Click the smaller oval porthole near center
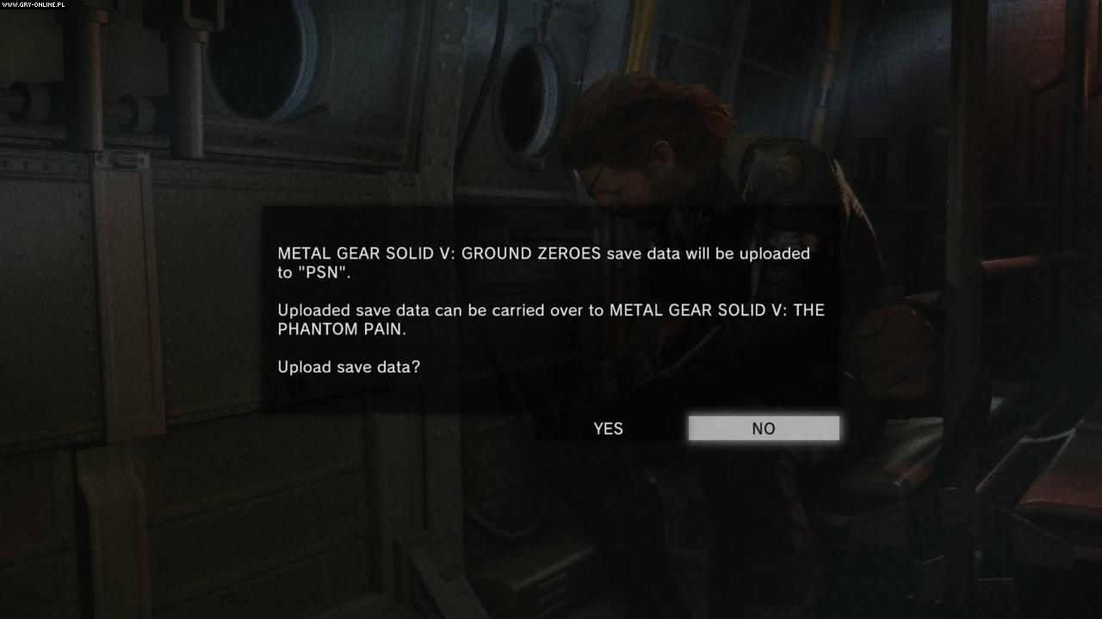The image size is (1102, 619). pos(531,99)
